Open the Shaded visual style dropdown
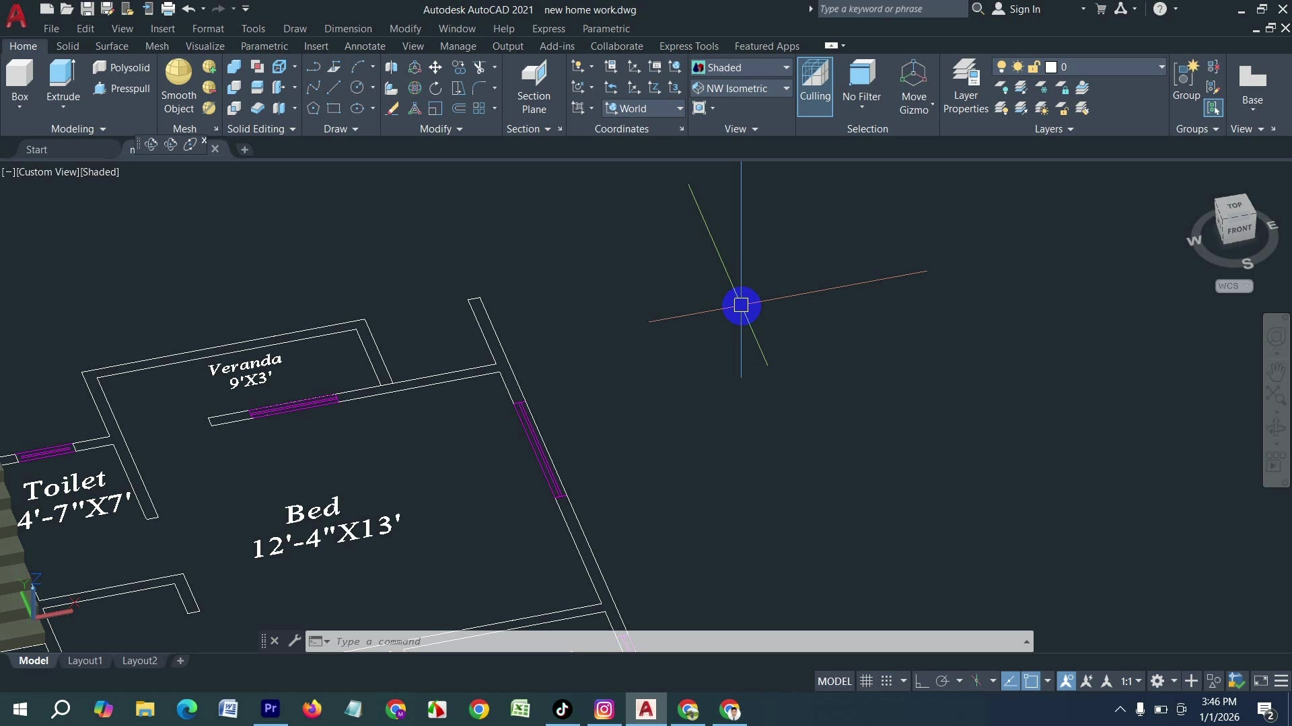This screenshot has width=1292, height=726. [741, 67]
